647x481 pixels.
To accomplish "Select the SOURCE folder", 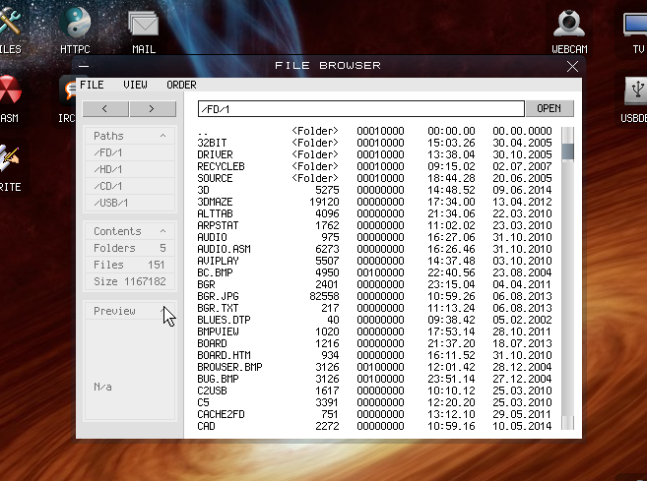I will click(374, 178).
